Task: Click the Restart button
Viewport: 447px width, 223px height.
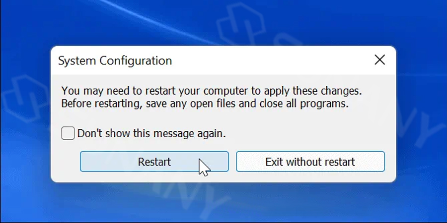Action: pyautogui.click(x=154, y=162)
